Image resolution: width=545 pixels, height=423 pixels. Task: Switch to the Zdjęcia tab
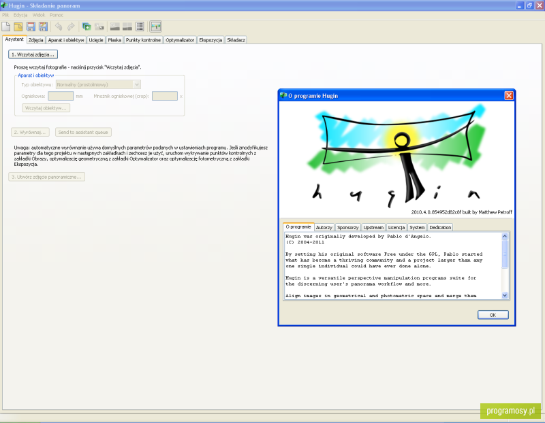click(36, 40)
